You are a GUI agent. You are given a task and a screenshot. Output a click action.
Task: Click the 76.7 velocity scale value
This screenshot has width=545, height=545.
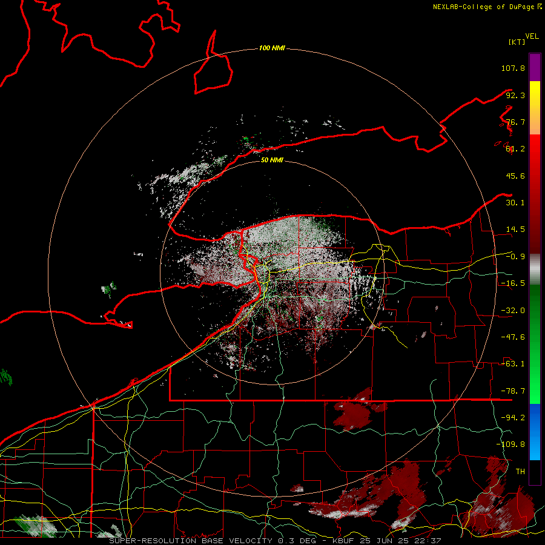[x=515, y=122]
